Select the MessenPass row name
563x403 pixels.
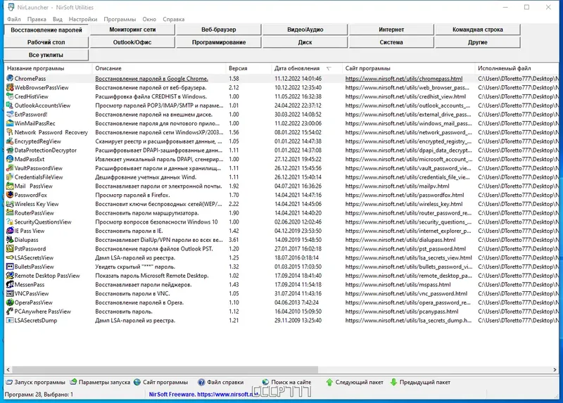pyautogui.click(x=30, y=285)
